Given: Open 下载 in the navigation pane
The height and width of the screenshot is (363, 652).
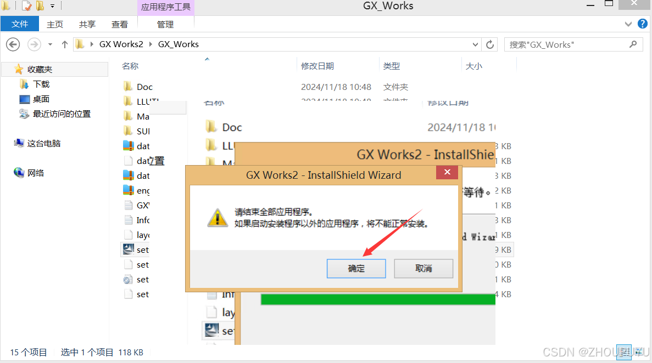Looking at the screenshot, I should click(x=41, y=84).
